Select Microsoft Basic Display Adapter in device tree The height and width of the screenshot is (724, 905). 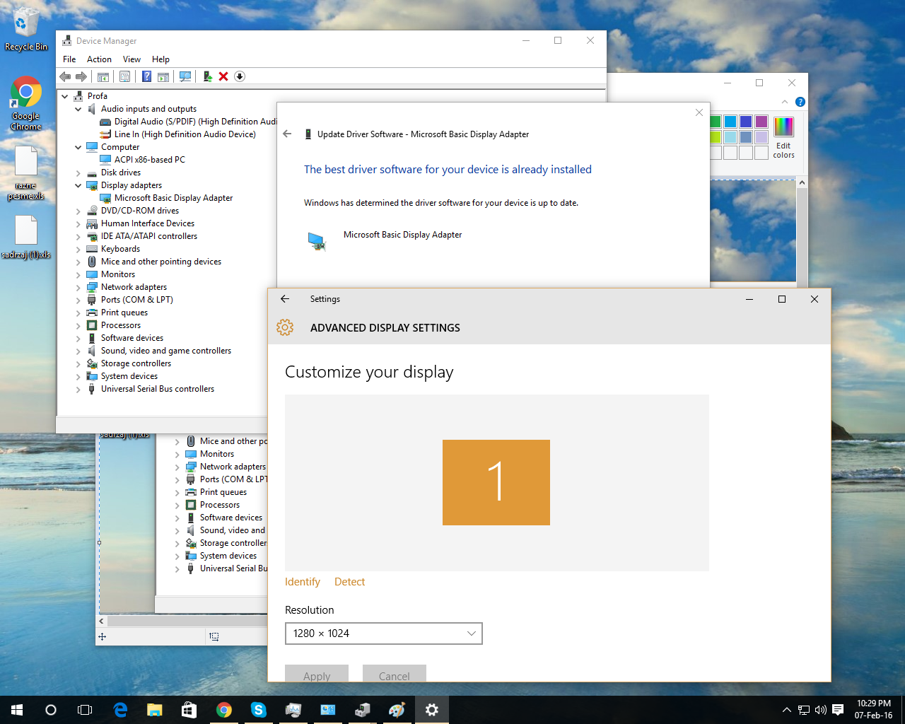point(173,198)
